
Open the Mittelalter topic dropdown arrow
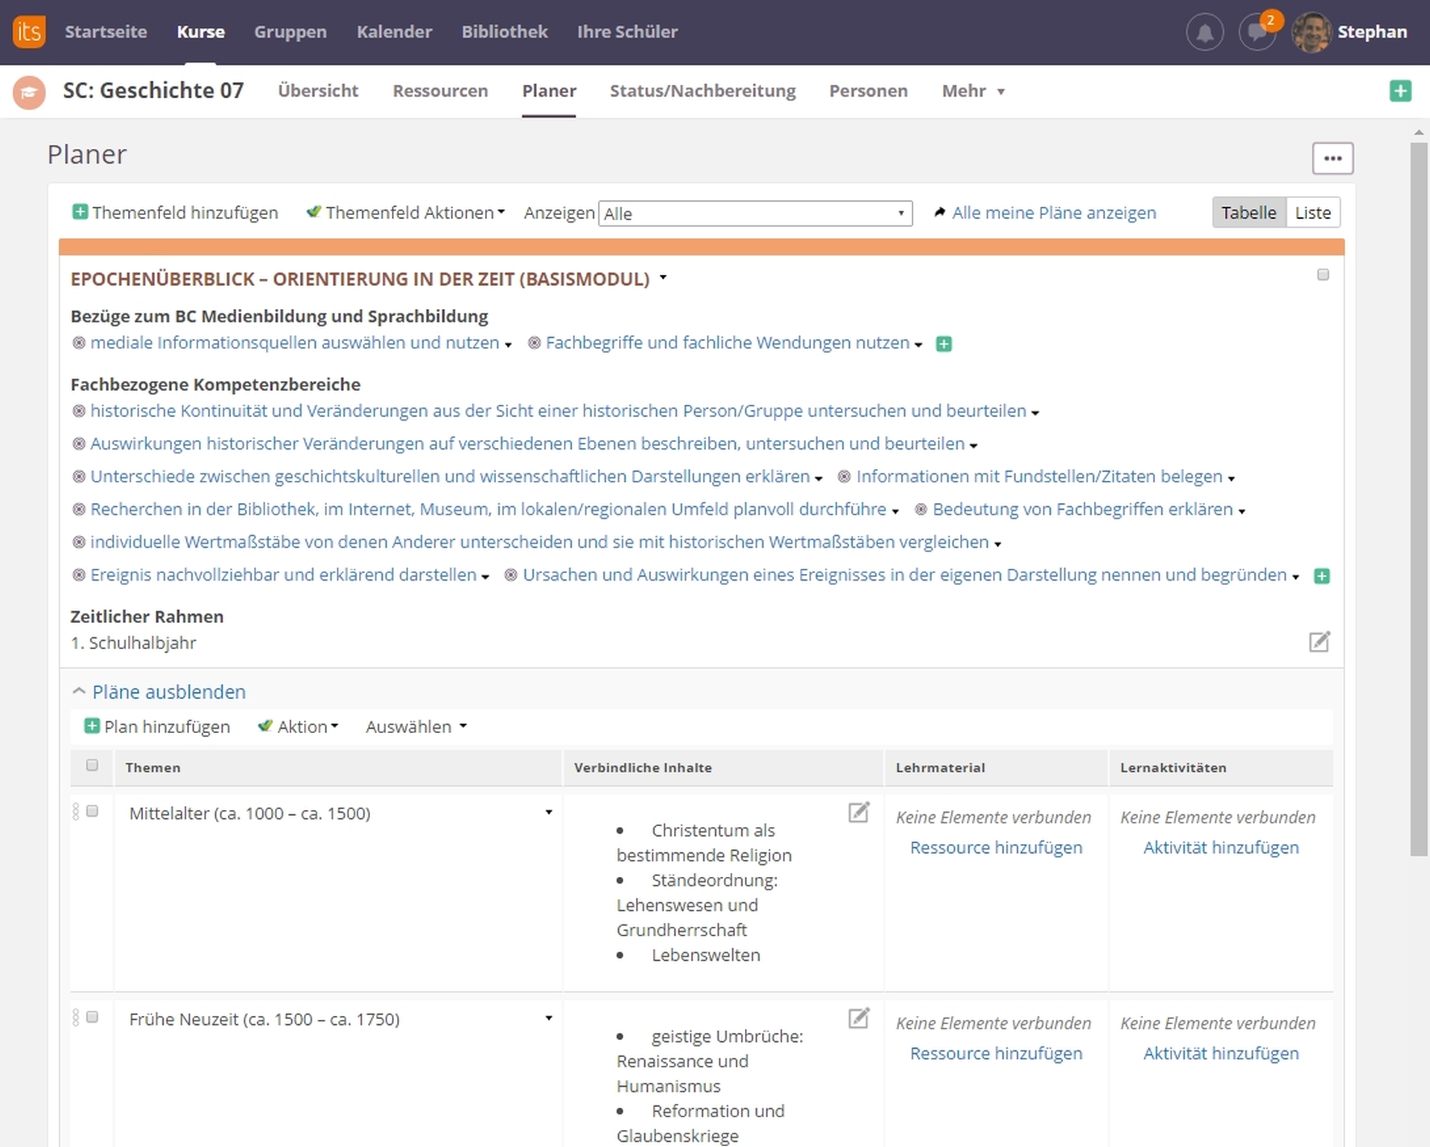[549, 813]
